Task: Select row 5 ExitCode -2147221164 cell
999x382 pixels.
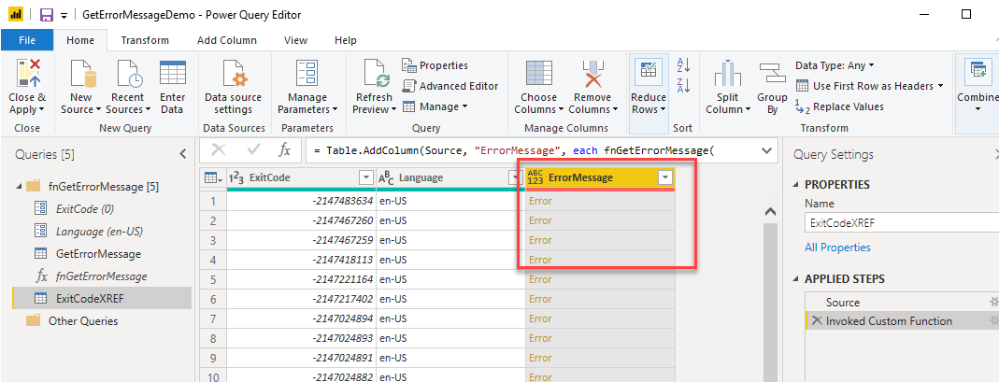Action: [301, 279]
